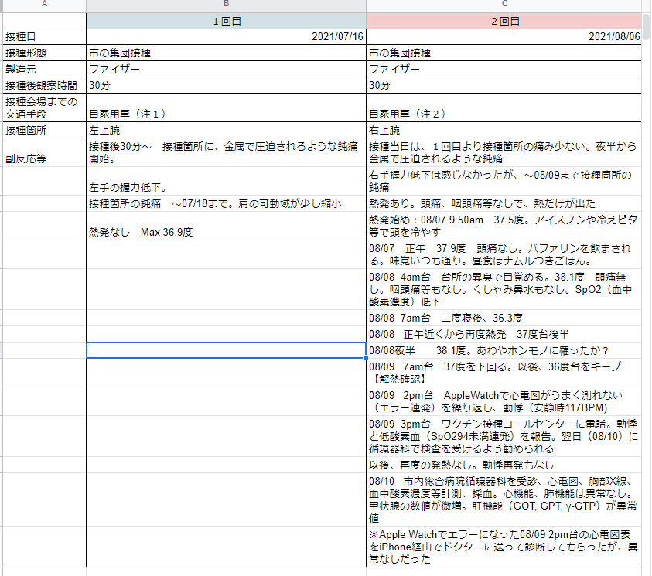Select the '1回目' header cell

coord(226,21)
